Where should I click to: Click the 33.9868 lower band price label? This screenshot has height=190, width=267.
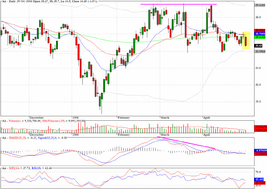tap(260, 51)
